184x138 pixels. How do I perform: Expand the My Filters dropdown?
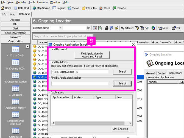(127, 28)
